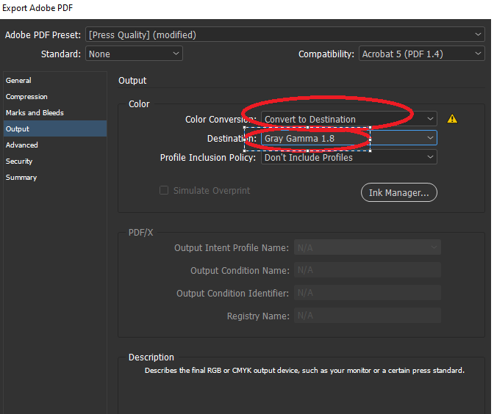Open the Security section

[x=55, y=161]
